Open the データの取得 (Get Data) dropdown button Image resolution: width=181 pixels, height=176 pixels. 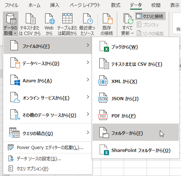[10, 24]
